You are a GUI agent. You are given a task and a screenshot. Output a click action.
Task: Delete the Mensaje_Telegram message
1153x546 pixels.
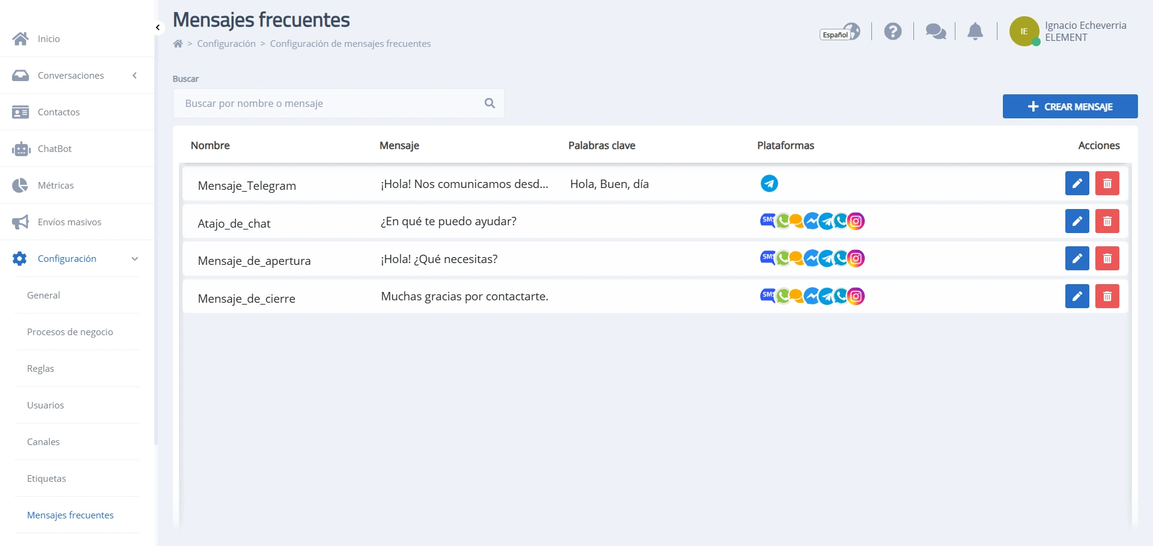click(x=1107, y=183)
